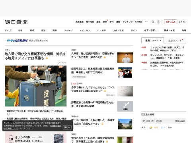This screenshot has height=143, width=191.
Task: Dismiss cookie notice with 閉じる button
Action: point(67,127)
